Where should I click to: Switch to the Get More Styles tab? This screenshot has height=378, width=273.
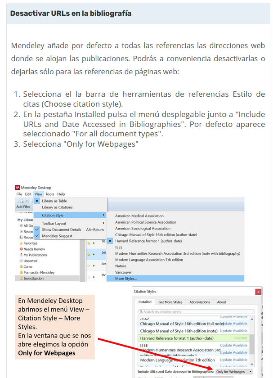[170, 302]
